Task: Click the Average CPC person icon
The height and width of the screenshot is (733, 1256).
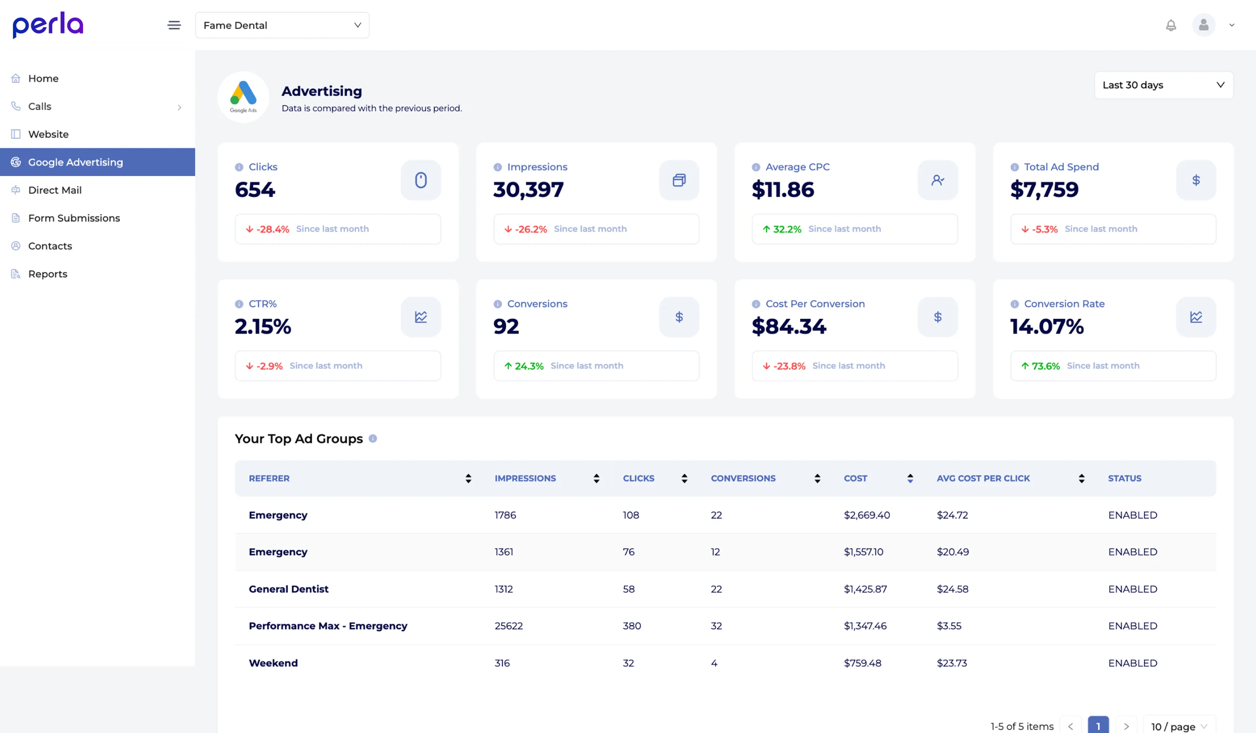Action: (938, 180)
